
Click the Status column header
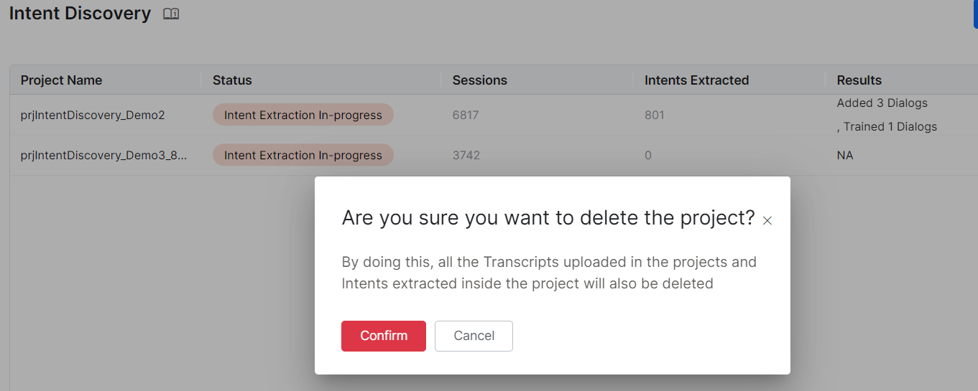click(x=232, y=80)
